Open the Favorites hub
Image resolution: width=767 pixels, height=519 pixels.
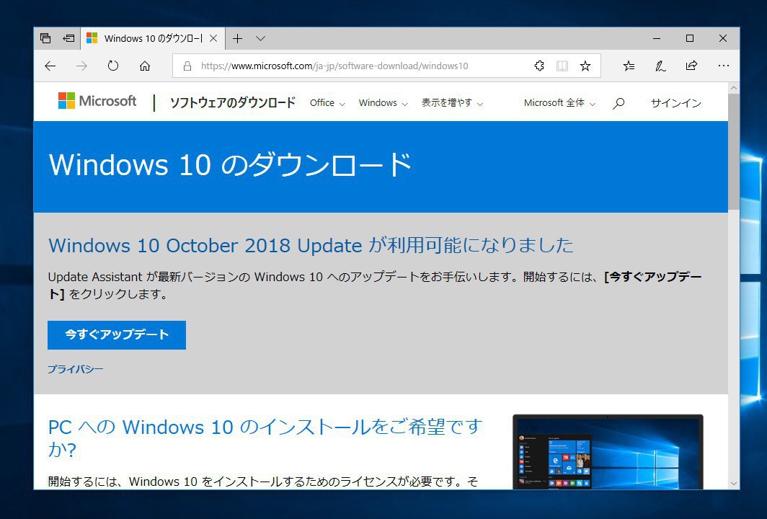click(x=629, y=66)
